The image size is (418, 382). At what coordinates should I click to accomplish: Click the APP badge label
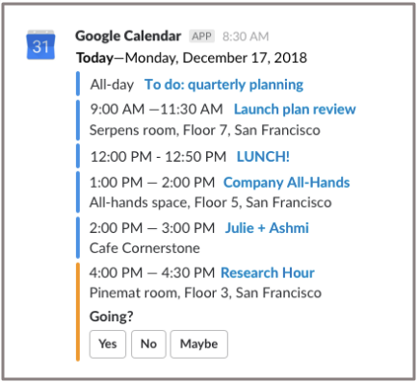pyautogui.click(x=201, y=36)
